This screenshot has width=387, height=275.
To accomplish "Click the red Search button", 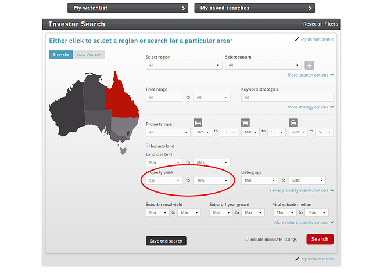I will pos(320,239).
